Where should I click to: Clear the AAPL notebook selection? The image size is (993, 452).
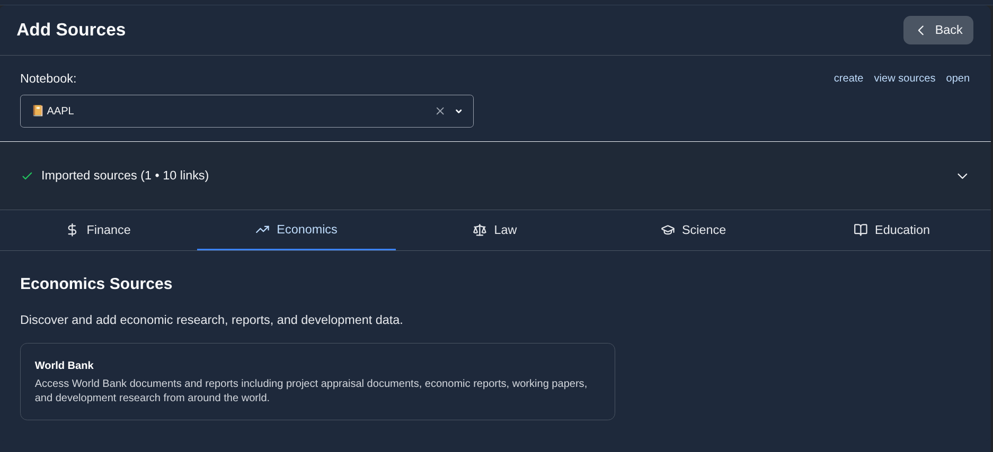pyautogui.click(x=440, y=111)
